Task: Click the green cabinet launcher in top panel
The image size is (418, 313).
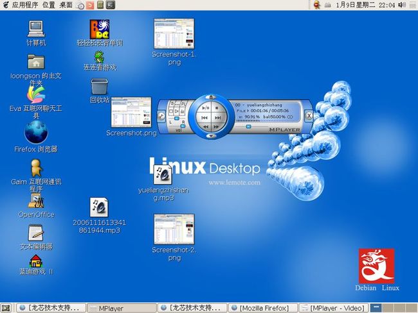Action: pos(100,5)
